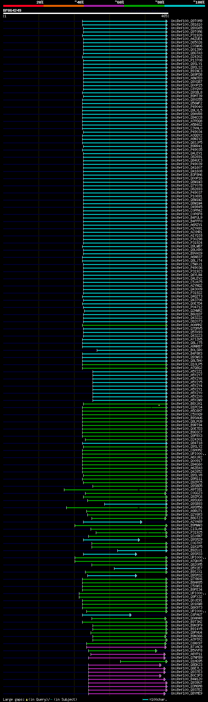Select the label UniRef100_Q9SM32

click(187, 575)
